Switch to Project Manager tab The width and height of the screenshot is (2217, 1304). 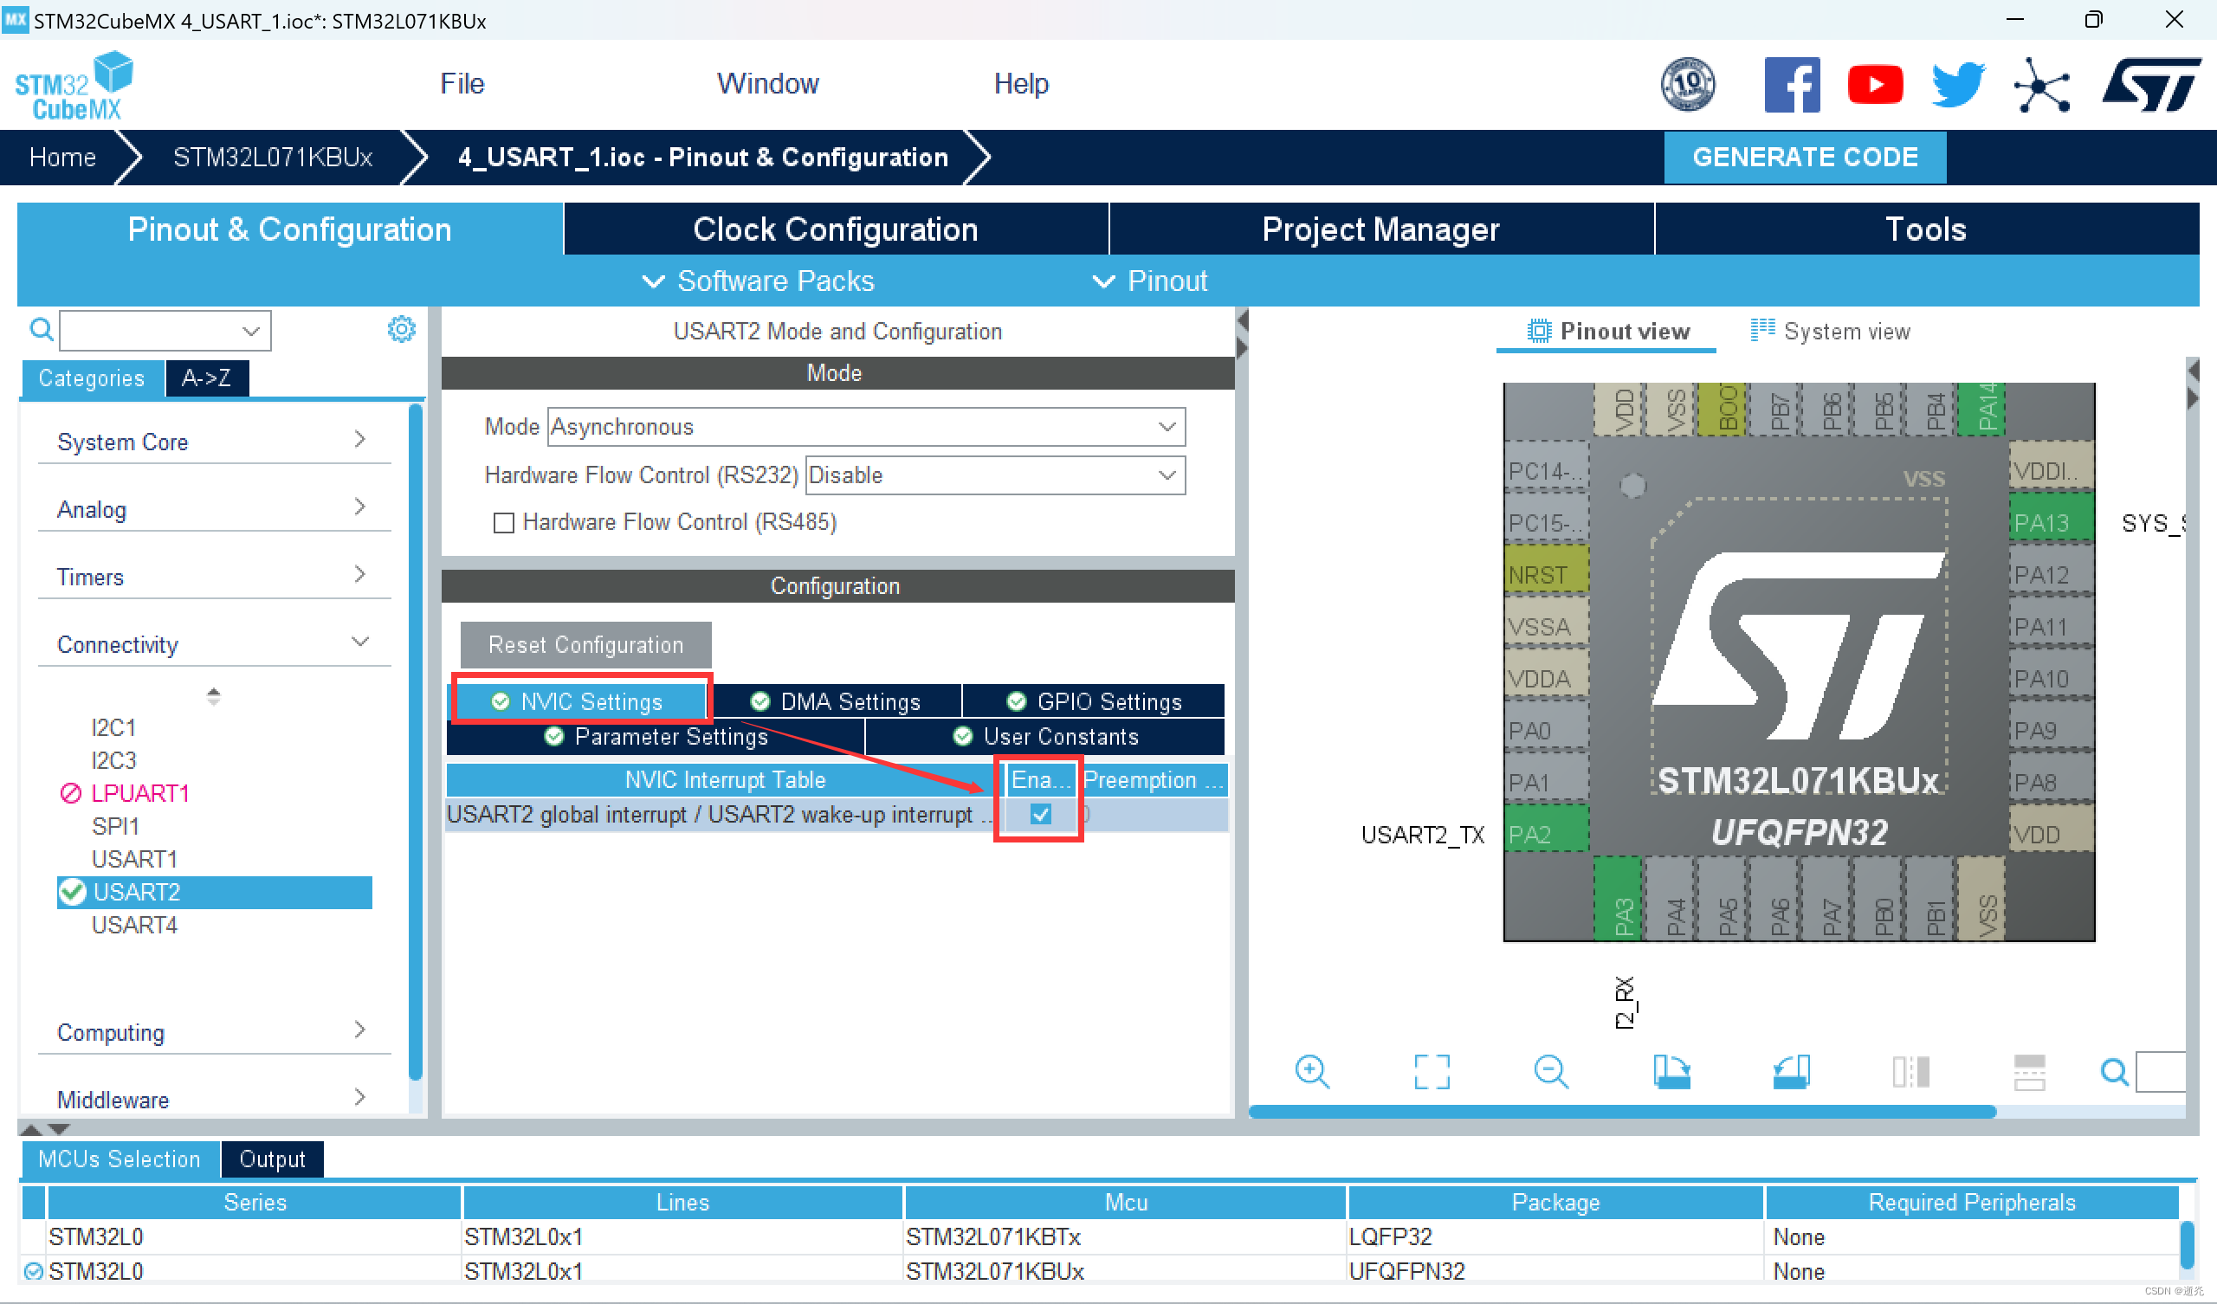1380,229
